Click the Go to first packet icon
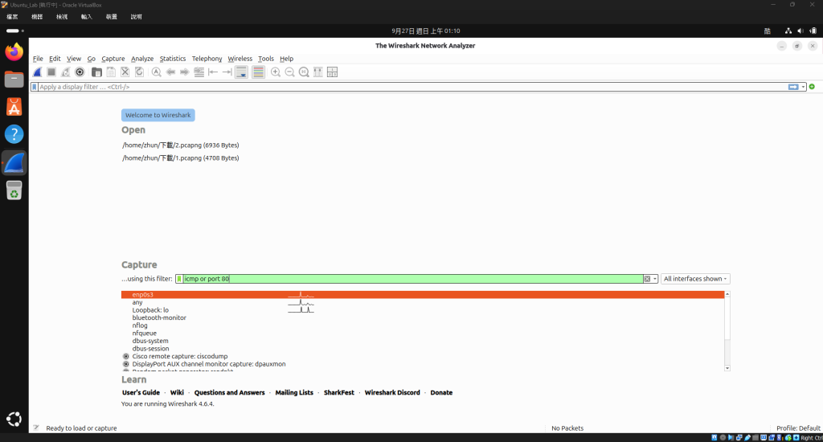The width and height of the screenshot is (823, 442). pyautogui.click(x=213, y=72)
